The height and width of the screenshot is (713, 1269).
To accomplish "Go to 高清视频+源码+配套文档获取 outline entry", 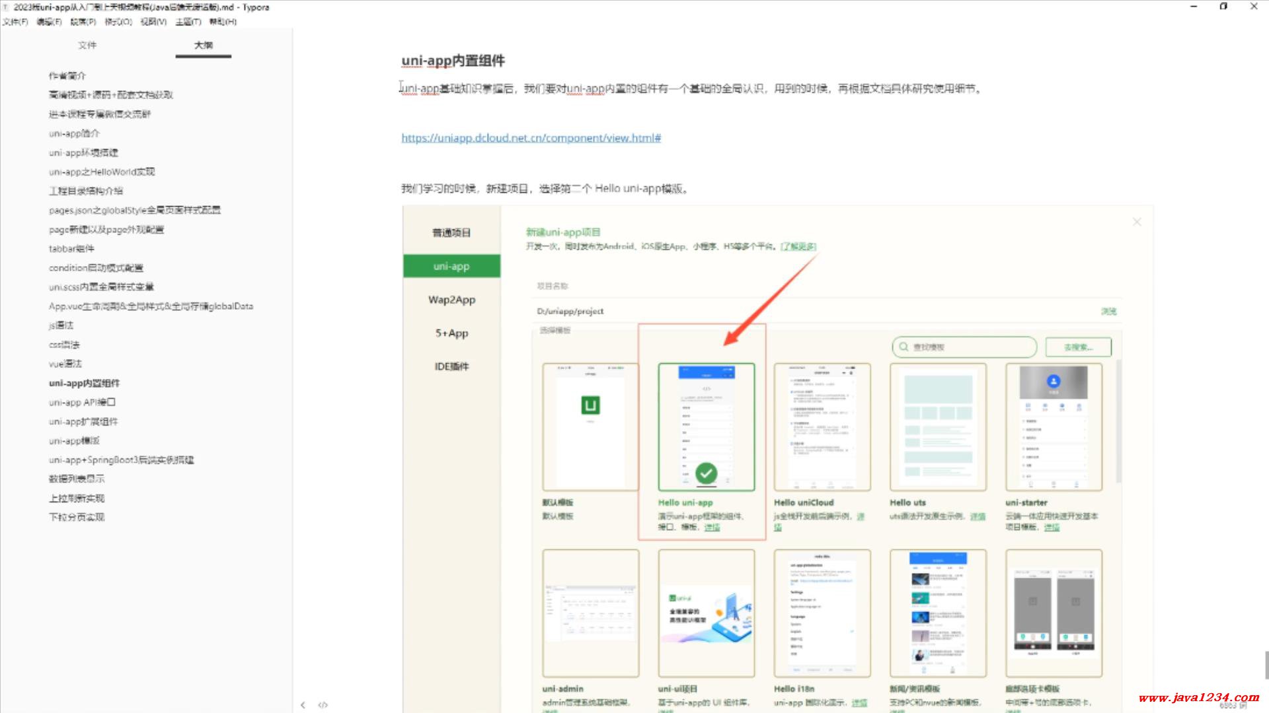I will [111, 95].
